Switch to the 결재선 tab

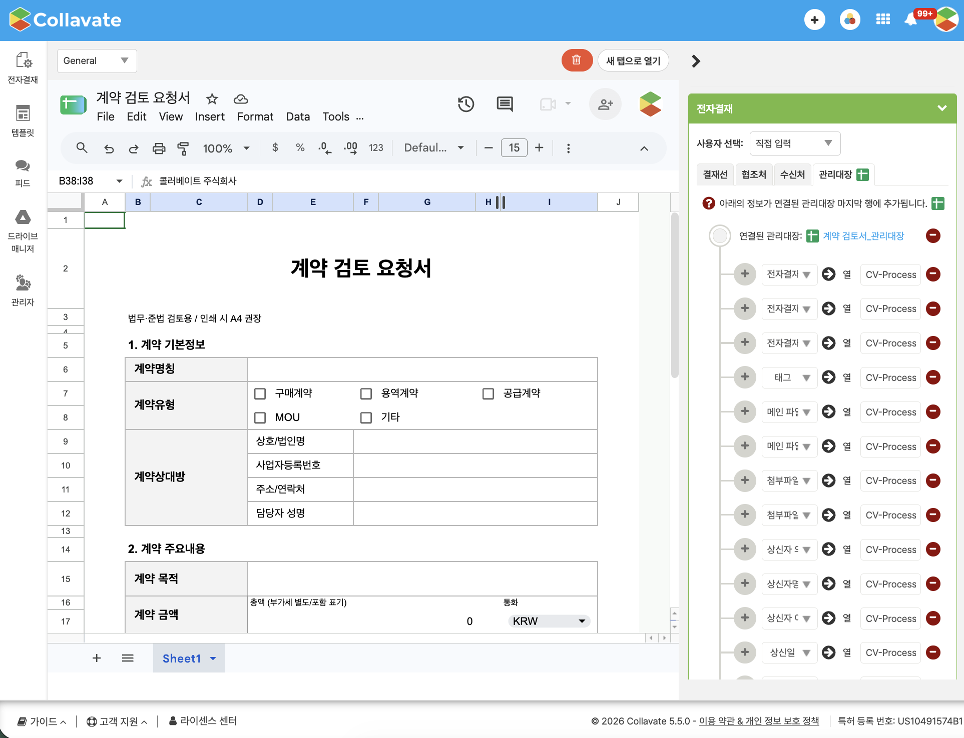pos(715,174)
